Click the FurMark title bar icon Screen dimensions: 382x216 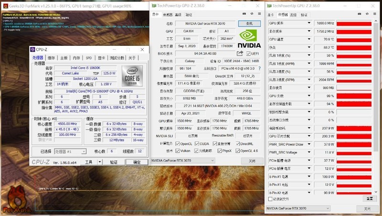[5, 6]
